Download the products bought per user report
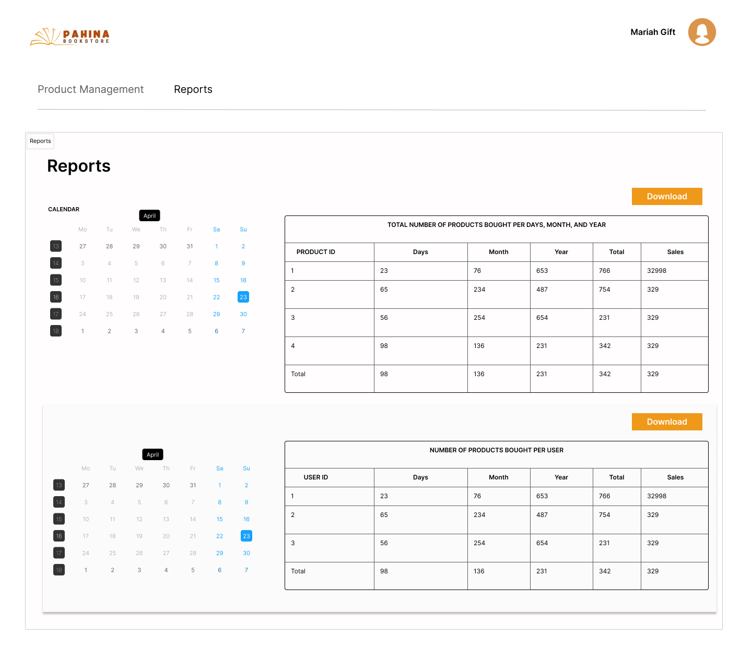 click(x=667, y=422)
